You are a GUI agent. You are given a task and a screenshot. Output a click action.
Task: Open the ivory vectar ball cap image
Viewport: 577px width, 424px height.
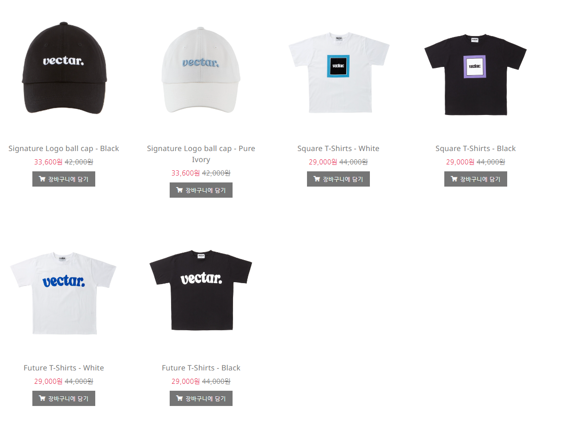(201, 69)
